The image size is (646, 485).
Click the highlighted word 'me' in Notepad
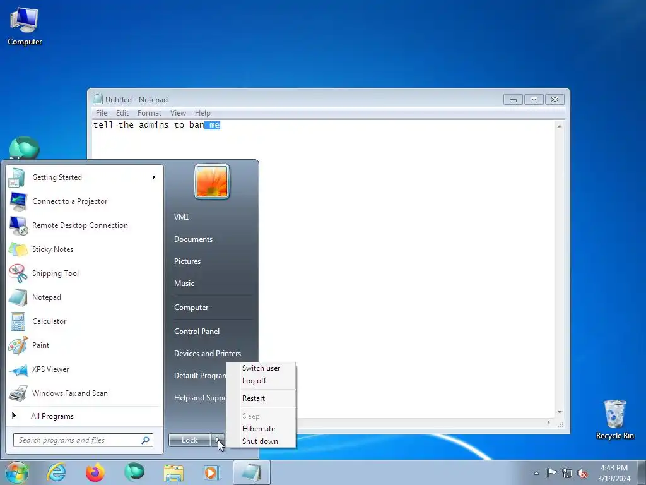[214, 125]
